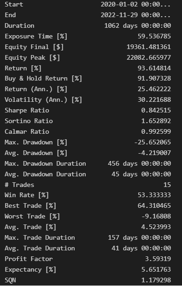This screenshot has height=286, width=182.
Task: Click the Calmar Ratio value 0.992599
Action: click(156, 131)
